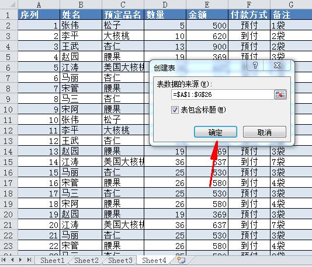312x267 pixels.
Task: Select the Sheet4 tab
Action: (x=154, y=260)
